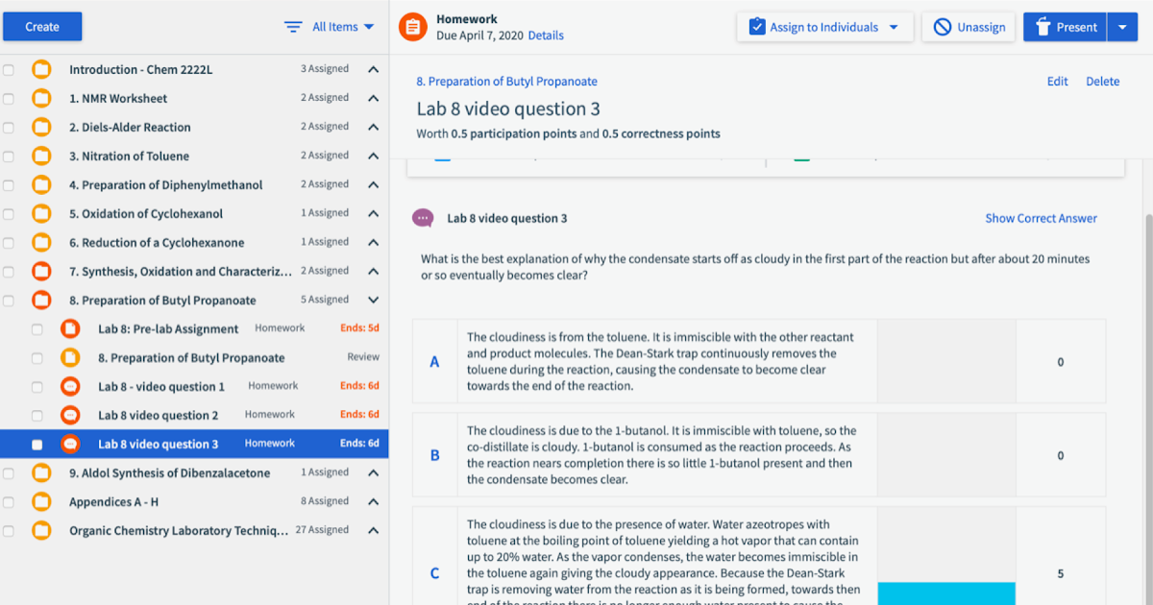Open the All Items filter dropdown
The width and height of the screenshot is (1153, 605).
[343, 27]
